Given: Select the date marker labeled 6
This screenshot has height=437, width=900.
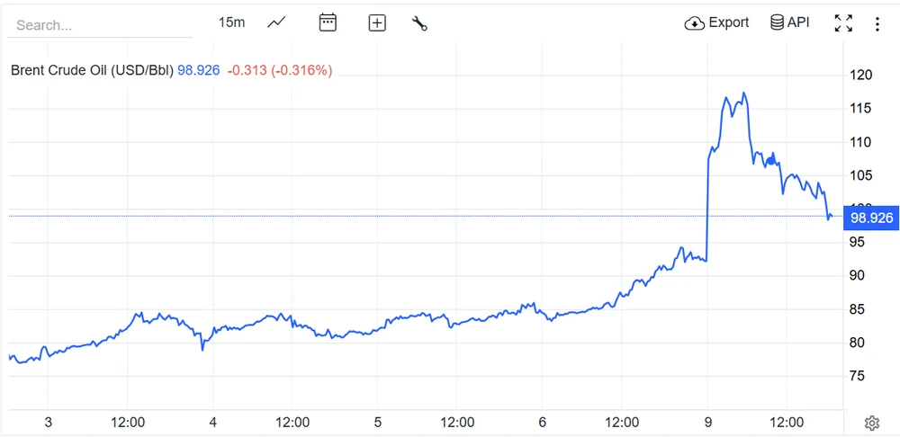Looking at the screenshot, I should point(543,422).
